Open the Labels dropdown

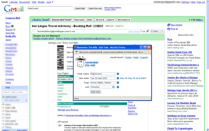(110, 20)
